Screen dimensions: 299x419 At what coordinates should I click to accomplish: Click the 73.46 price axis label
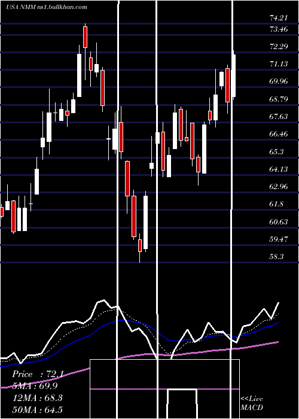(x=279, y=29)
